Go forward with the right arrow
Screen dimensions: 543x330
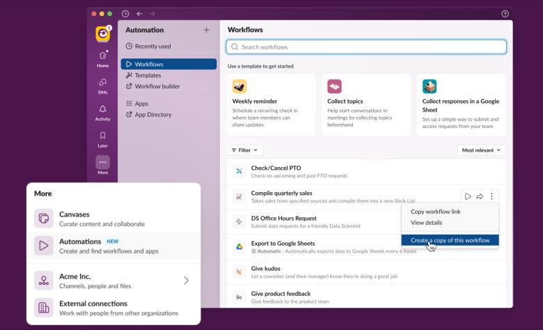tap(152, 14)
